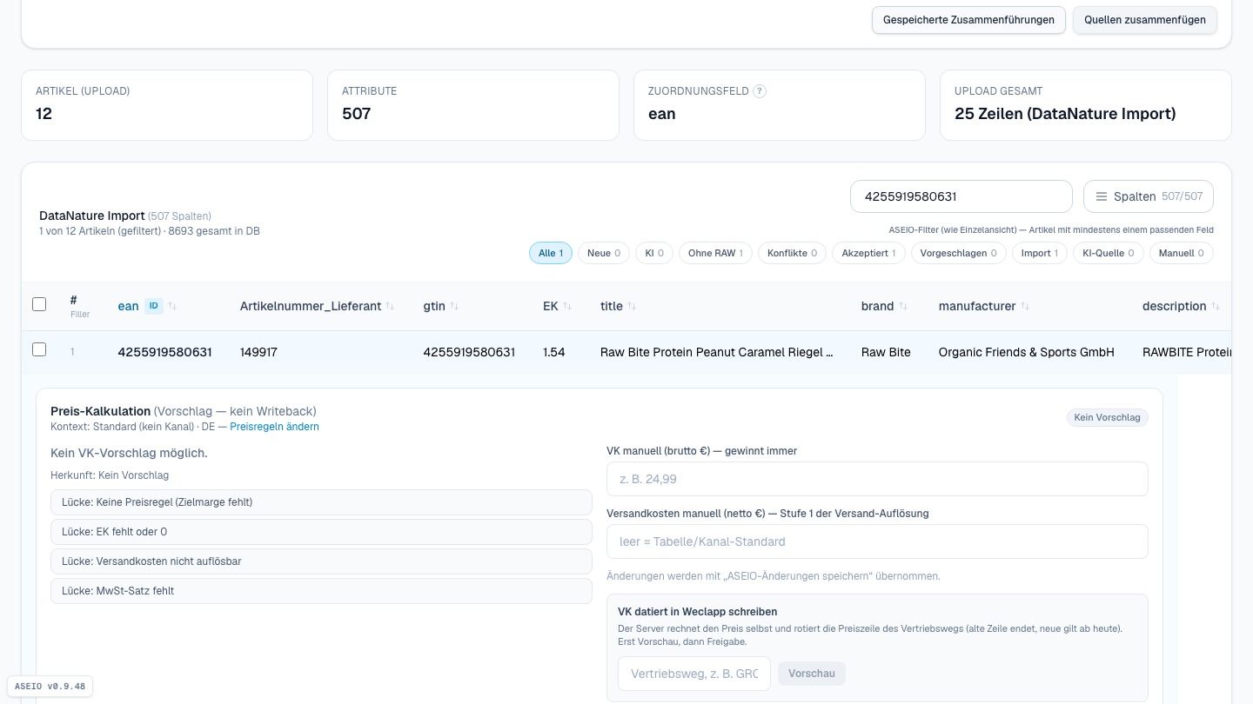Select the KI 0 filter chip
This screenshot has height=704, width=1253.
tap(654, 253)
